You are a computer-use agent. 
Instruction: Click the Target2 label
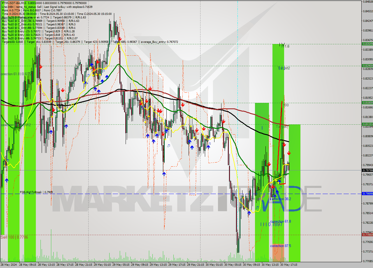[284, 68]
